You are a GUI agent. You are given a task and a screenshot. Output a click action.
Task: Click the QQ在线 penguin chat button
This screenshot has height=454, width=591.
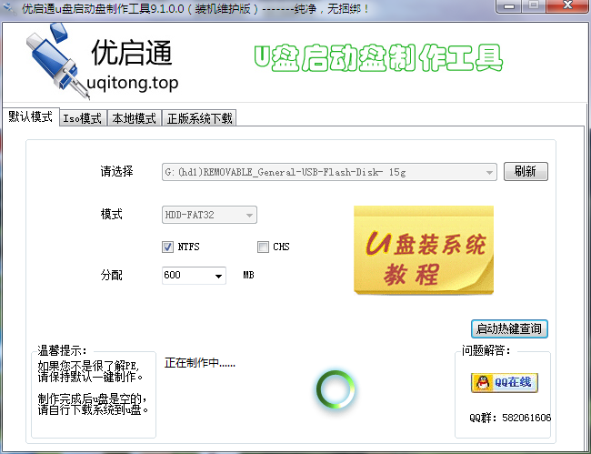[504, 383]
